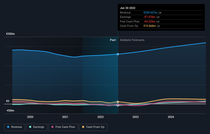This screenshot has width=210, height=134.
Task: Toggle the Free Cash Flow legend button
Action: (63, 127)
